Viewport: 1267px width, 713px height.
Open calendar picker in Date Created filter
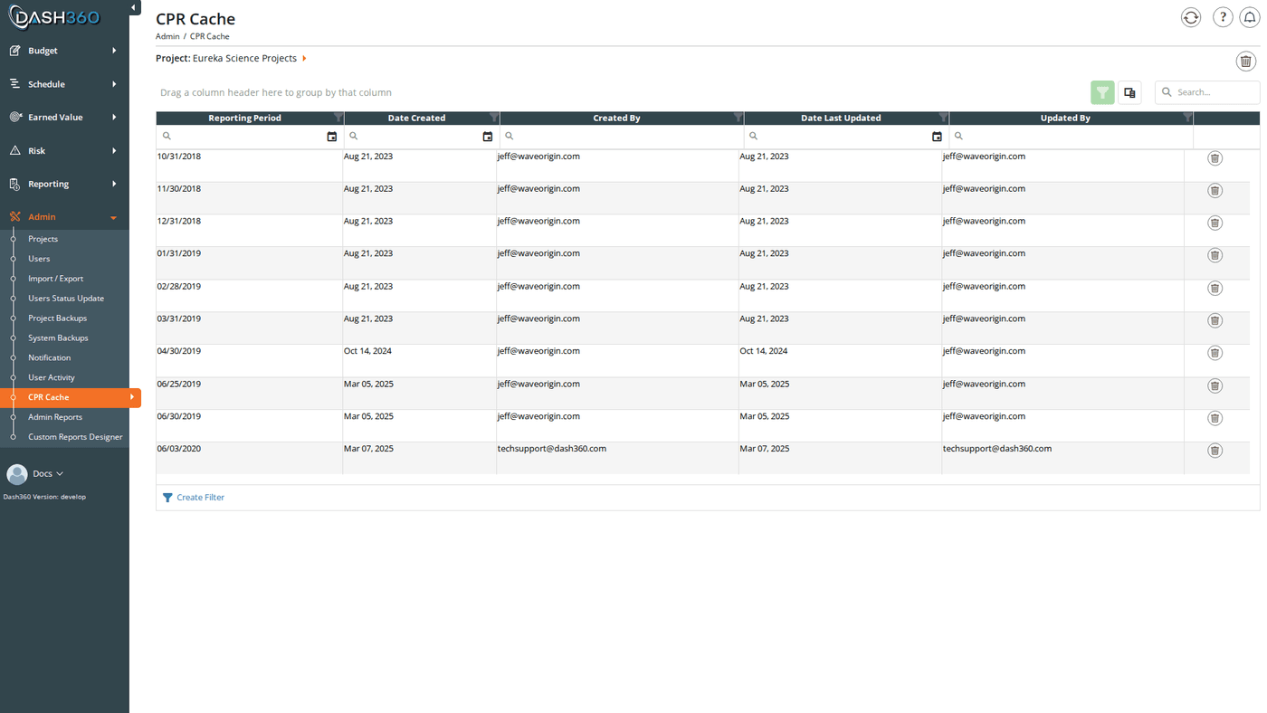[488, 137]
